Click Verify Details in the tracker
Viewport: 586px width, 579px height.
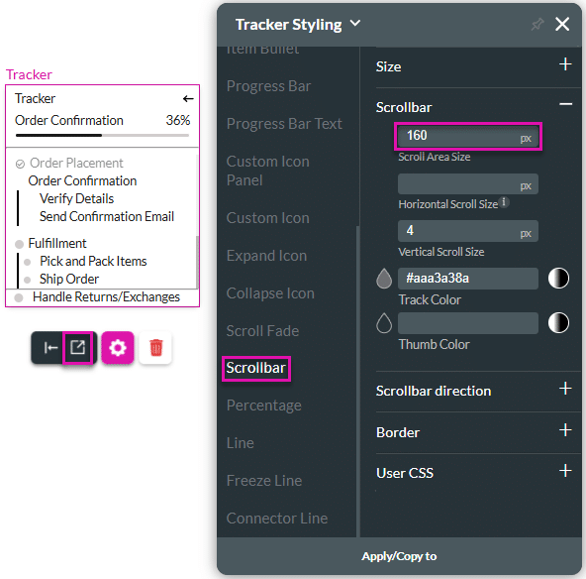(x=76, y=198)
